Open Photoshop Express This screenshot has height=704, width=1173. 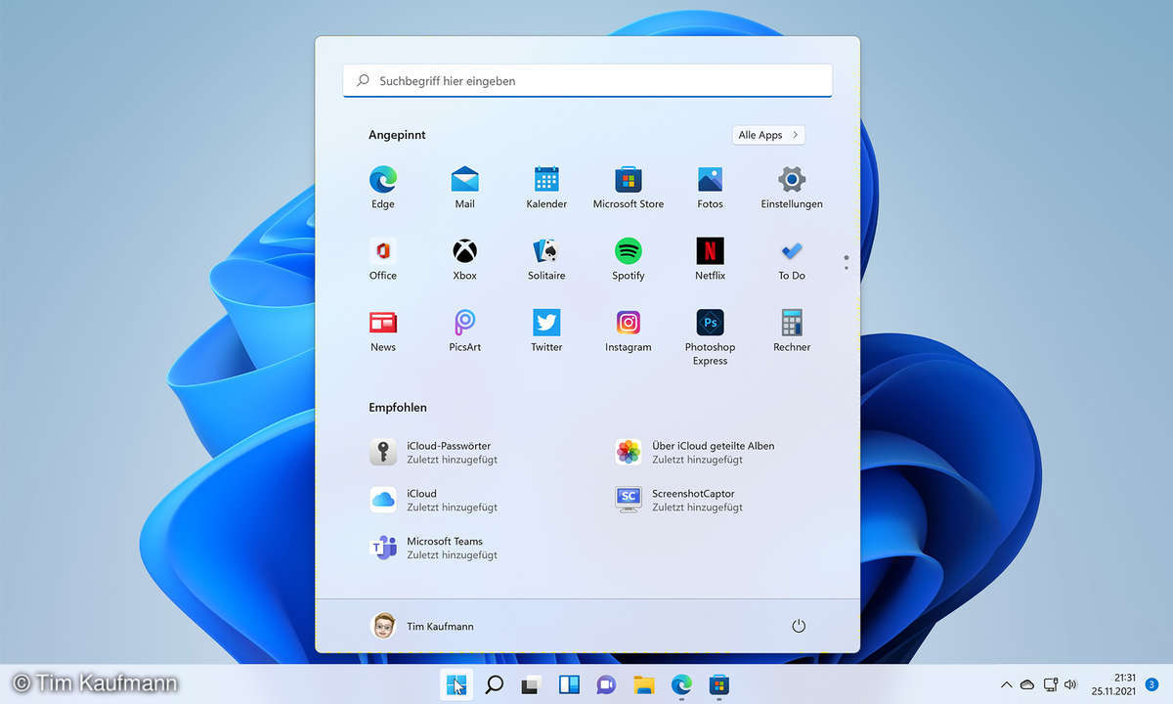[711, 337]
